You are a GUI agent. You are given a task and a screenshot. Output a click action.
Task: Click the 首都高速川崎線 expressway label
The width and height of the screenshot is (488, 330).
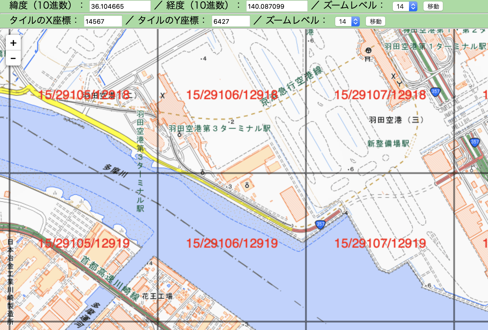click(110, 279)
